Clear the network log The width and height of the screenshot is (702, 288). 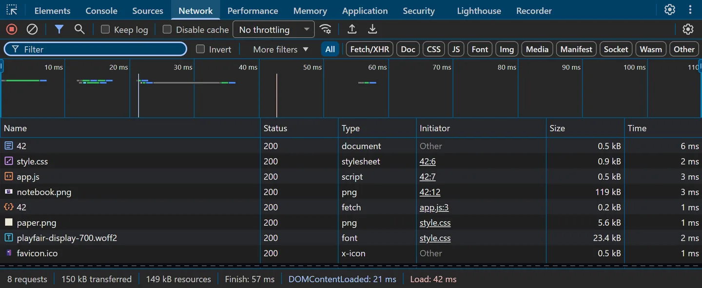click(x=32, y=29)
